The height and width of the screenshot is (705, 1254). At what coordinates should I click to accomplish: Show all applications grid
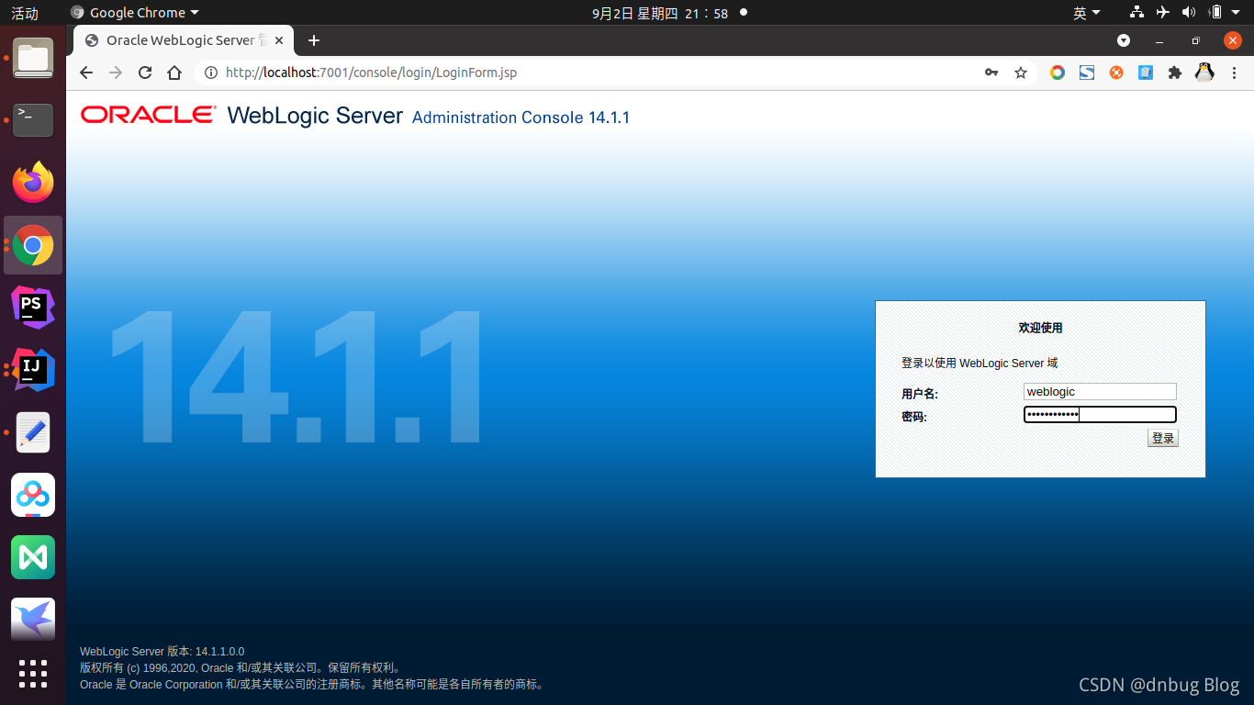[33, 674]
